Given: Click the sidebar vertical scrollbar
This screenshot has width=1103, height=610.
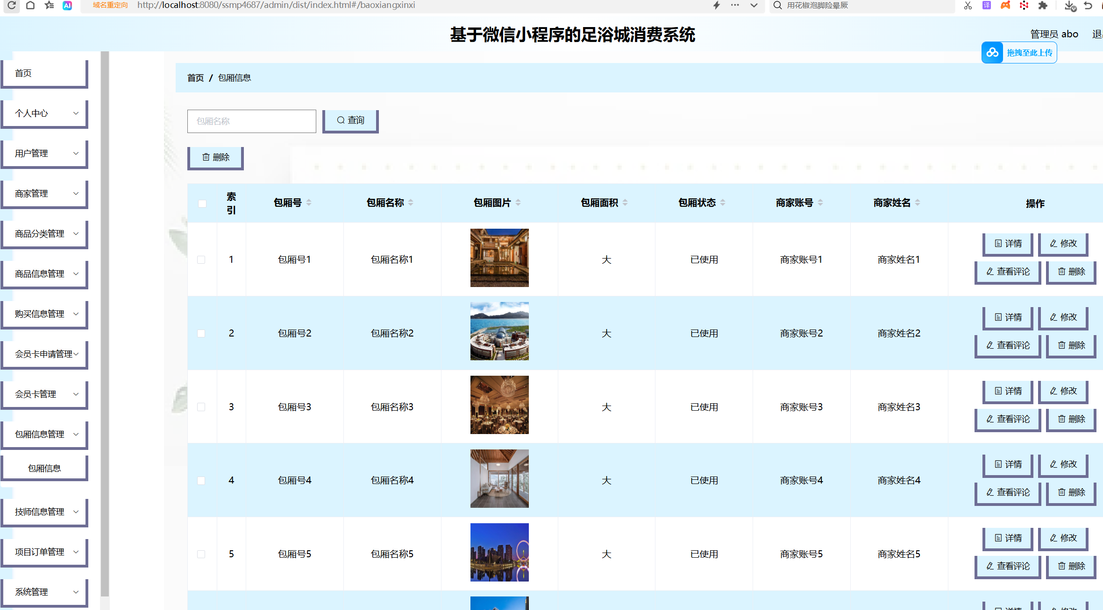Looking at the screenshot, I should (x=105, y=324).
